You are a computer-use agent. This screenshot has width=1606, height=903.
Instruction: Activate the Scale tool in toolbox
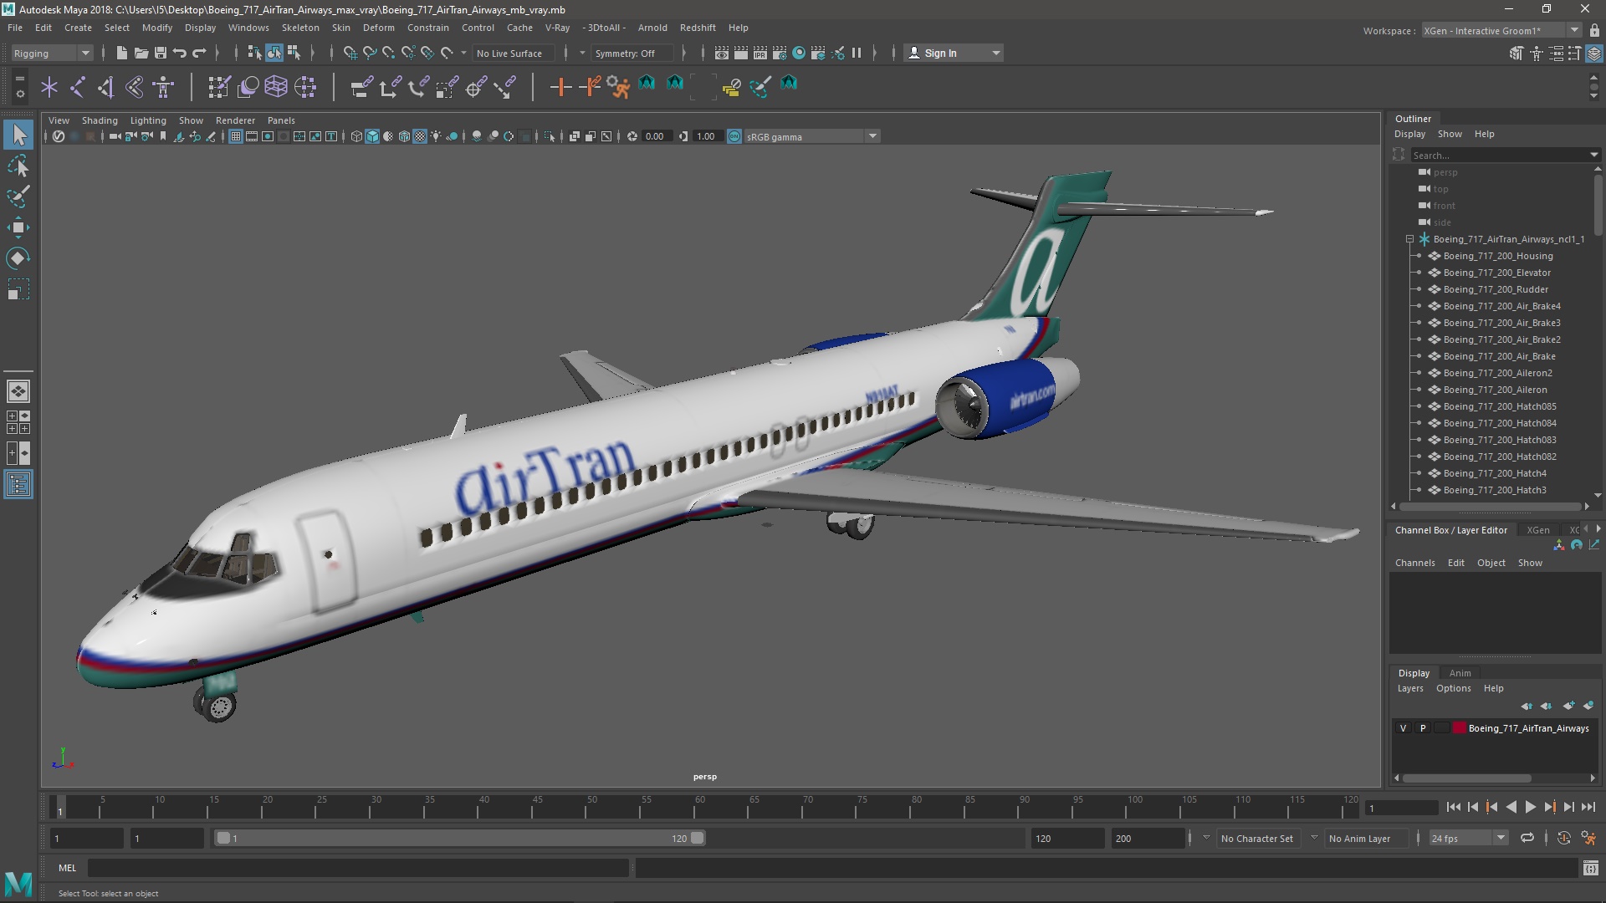coord(18,289)
